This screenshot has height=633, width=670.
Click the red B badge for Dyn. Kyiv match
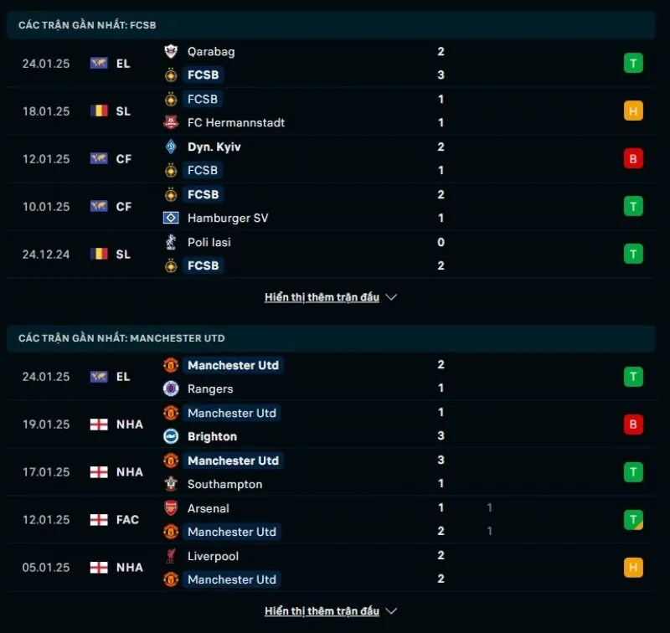633,158
